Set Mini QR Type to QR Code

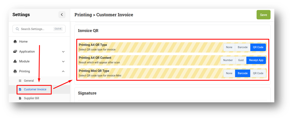point(258,73)
